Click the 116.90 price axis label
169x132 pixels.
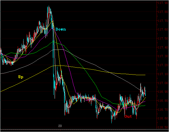(163, 92)
